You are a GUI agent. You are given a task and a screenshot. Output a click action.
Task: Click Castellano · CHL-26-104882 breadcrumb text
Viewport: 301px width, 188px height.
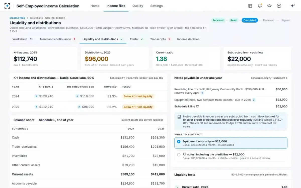[47, 18]
